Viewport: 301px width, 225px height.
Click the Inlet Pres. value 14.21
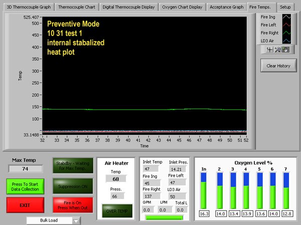pos(178,169)
